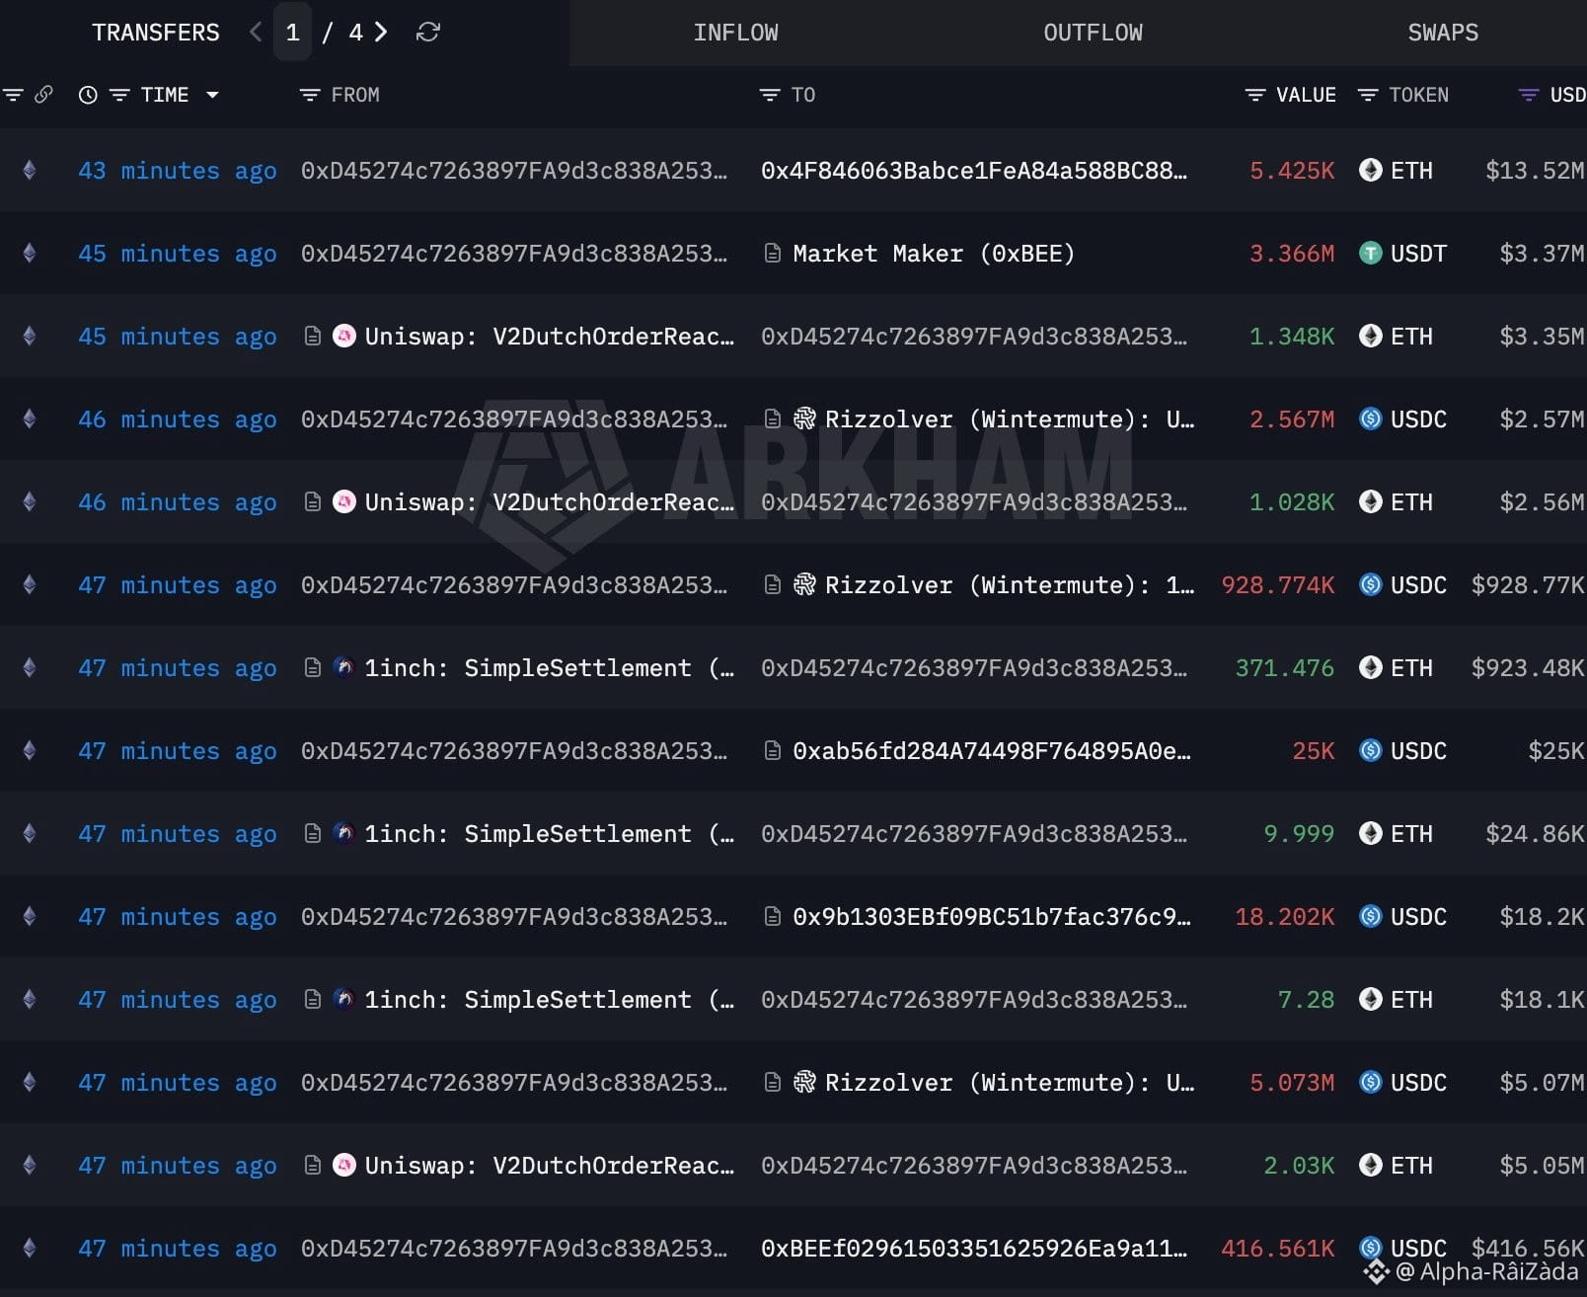Open 1inch: SimpleSettlement in the $923.48K row
The image size is (1587, 1297).
tap(550, 667)
